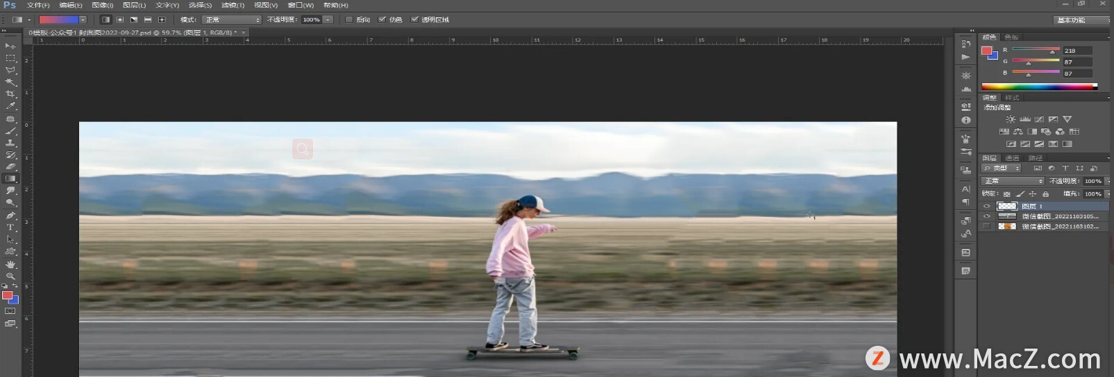Image resolution: width=1114 pixels, height=377 pixels.
Task: Choose radial gradient style
Action: coord(120,19)
